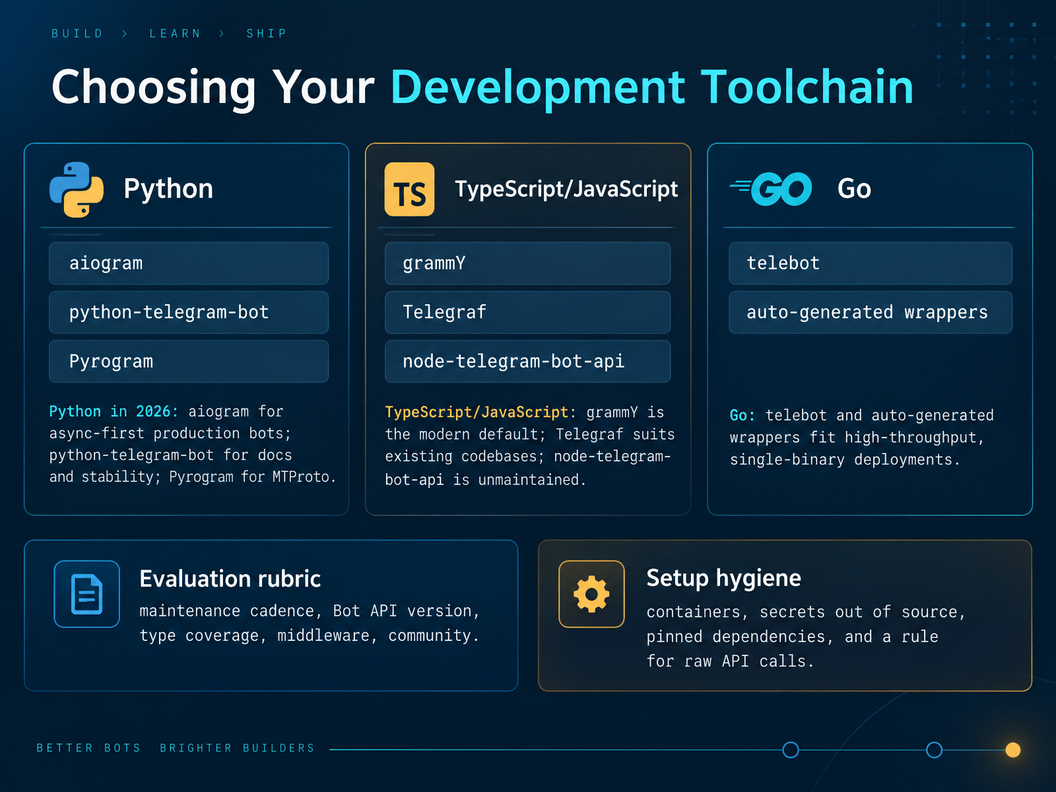The image size is (1056, 792).
Task: Select the node-telegram-bot-api chip
Action: click(x=528, y=361)
